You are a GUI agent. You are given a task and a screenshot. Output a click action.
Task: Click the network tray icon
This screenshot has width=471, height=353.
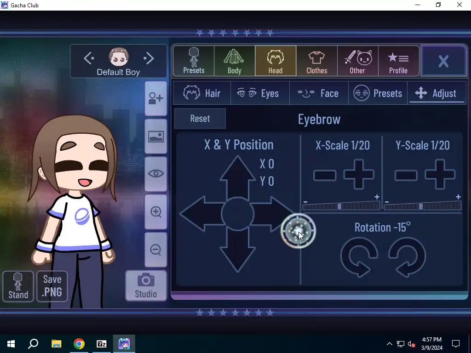[x=401, y=344]
